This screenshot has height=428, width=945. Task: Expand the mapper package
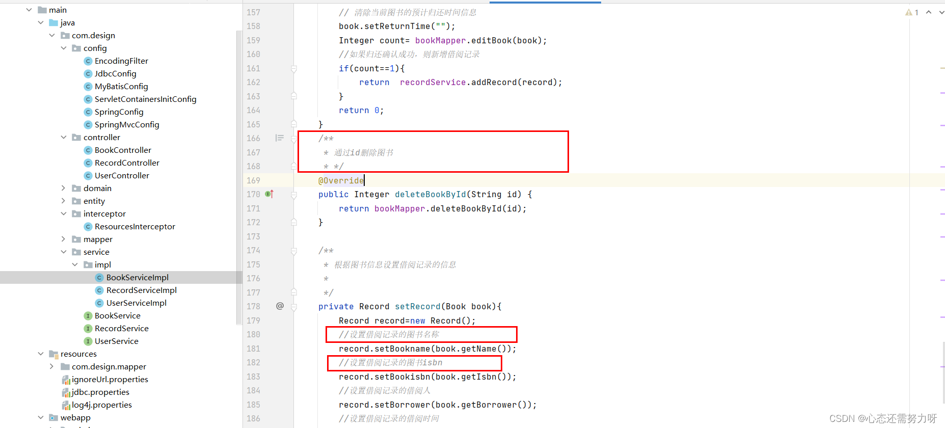(64, 239)
